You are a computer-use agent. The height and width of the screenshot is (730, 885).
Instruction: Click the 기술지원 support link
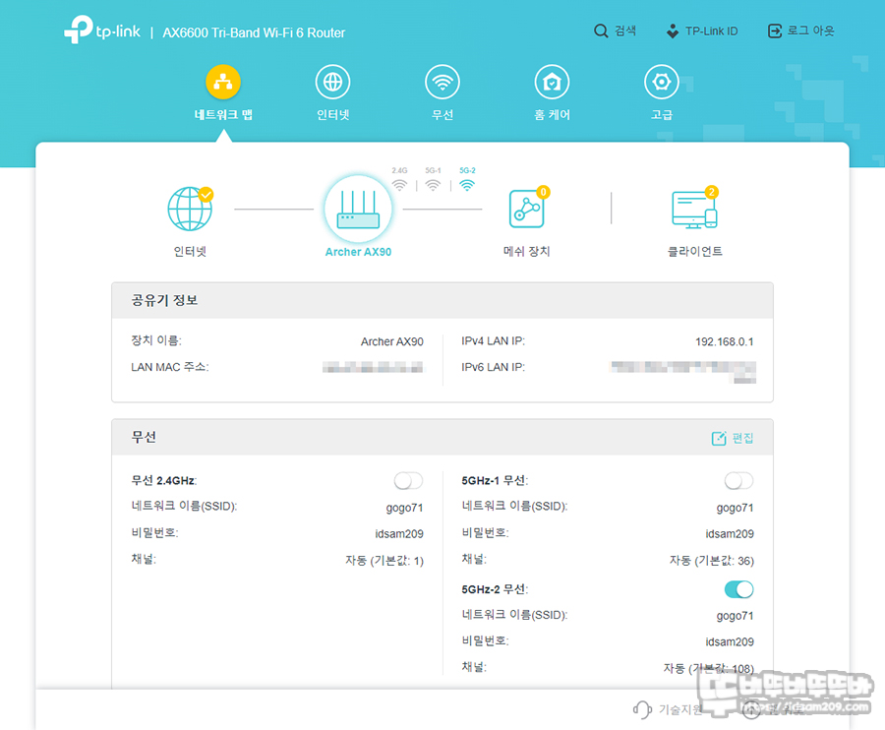point(680,709)
